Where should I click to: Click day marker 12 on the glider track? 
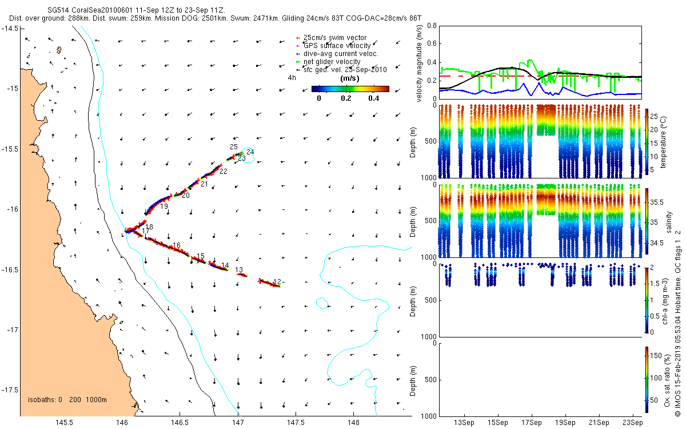click(277, 282)
